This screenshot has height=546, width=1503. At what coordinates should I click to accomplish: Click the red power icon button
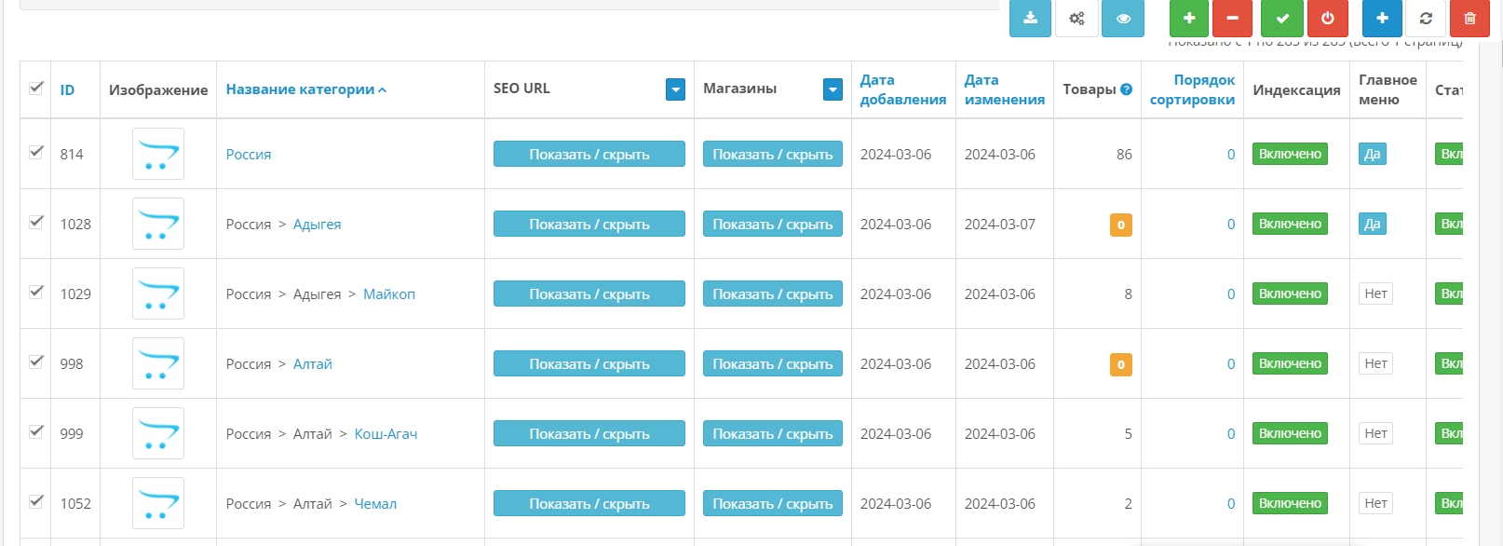[1328, 19]
